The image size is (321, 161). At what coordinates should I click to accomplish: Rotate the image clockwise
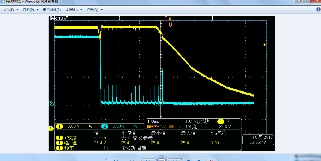(199, 160)
